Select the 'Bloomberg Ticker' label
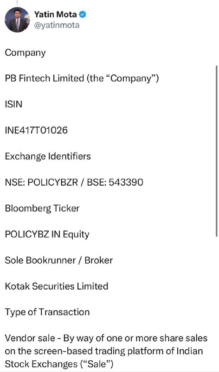The width and height of the screenshot is (219, 372). [x=42, y=208]
